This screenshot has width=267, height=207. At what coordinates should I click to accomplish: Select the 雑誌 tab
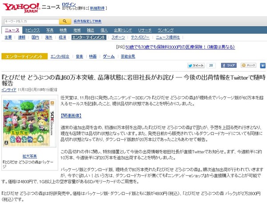tap(90, 30)
